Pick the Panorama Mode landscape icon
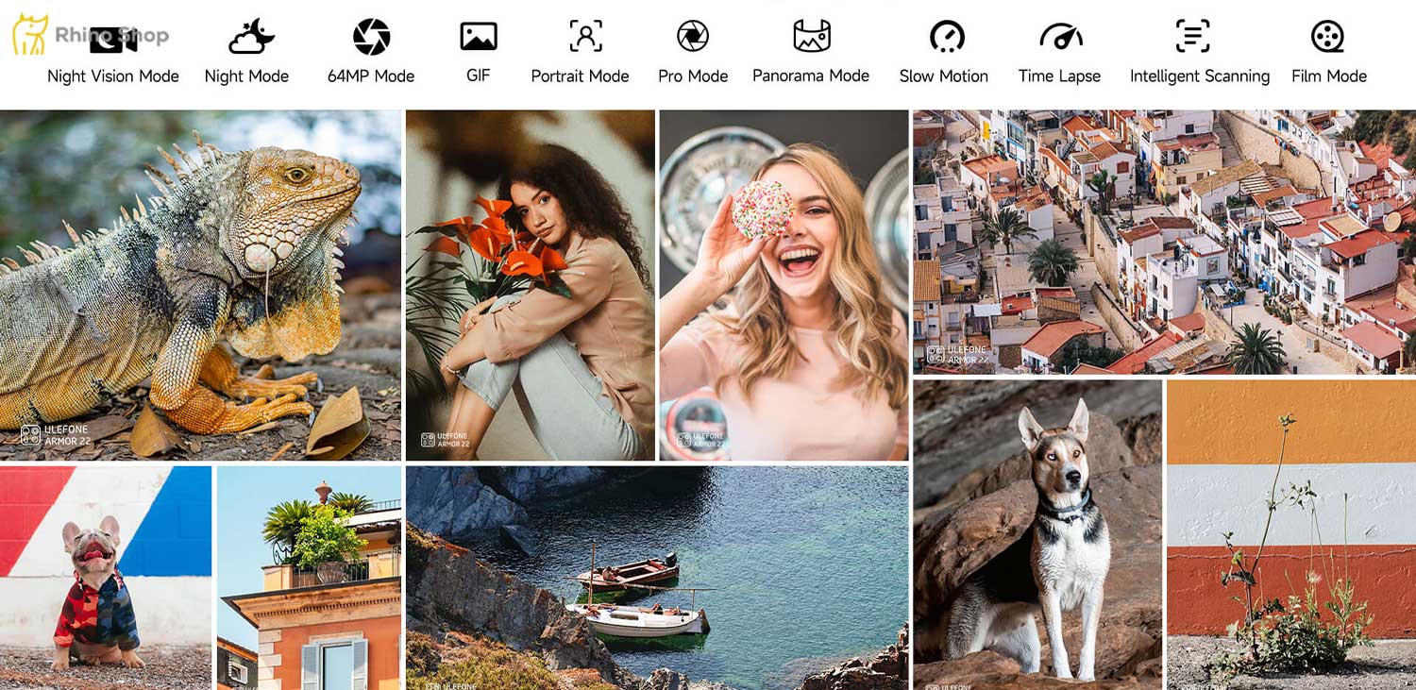Screen dimensions: 1416x690 pyautogui.click(x=812, y=36)
